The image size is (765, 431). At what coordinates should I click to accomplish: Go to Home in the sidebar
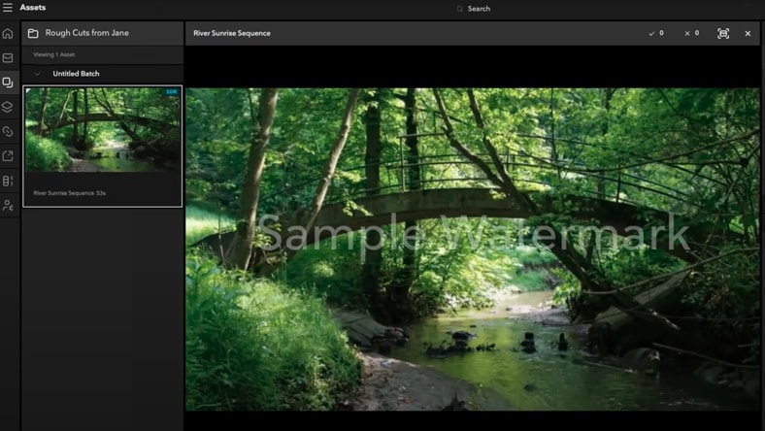[8, 33]
